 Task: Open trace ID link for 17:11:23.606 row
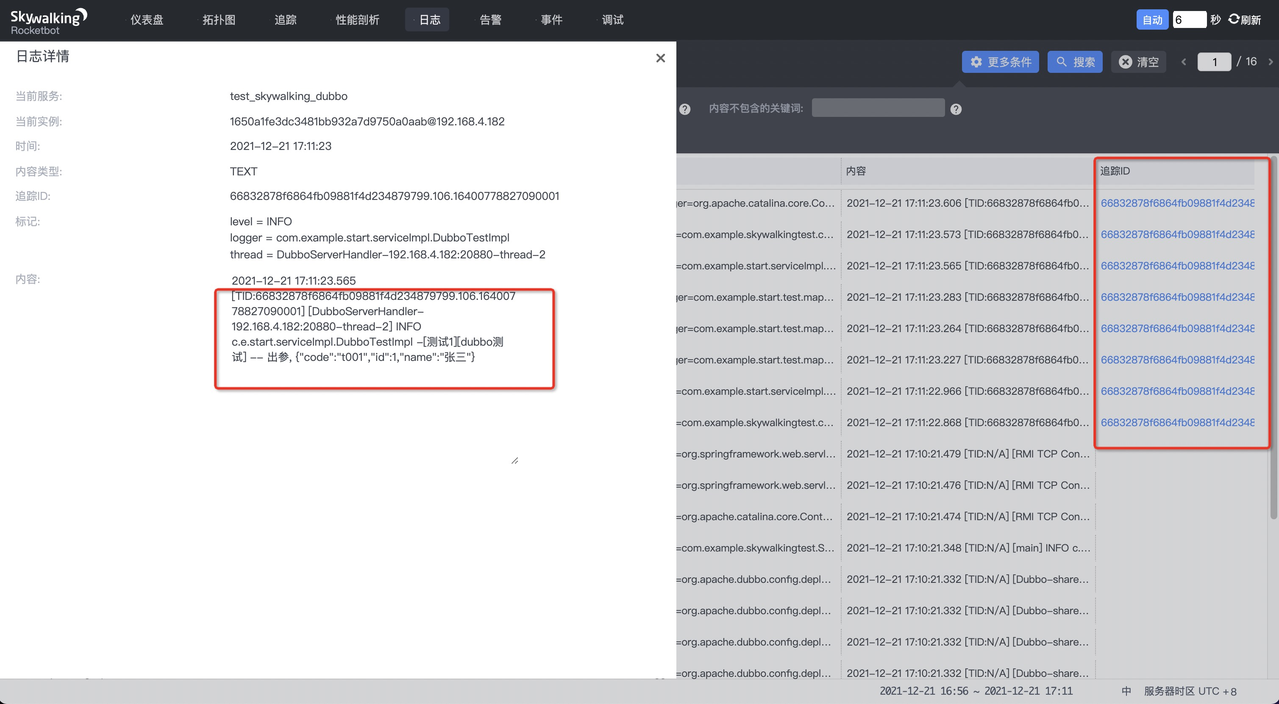pyautogui.click(x=1177, y=203)
